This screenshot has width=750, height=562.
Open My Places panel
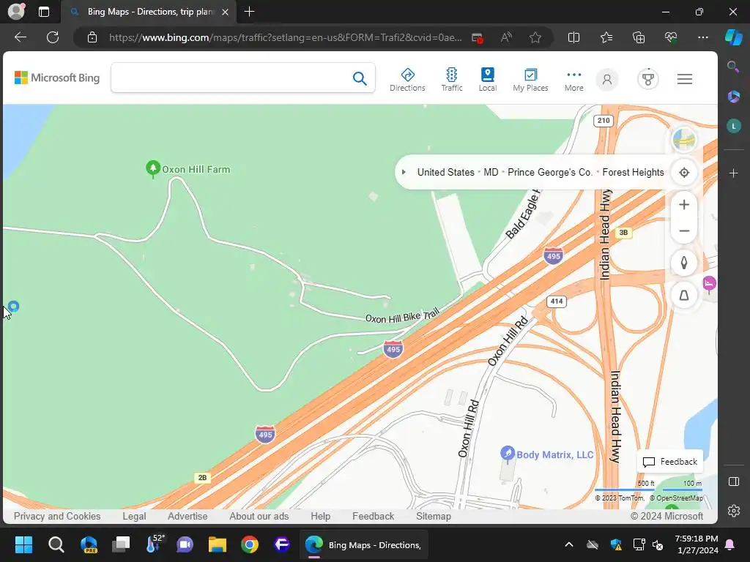[x=530, y=79]
